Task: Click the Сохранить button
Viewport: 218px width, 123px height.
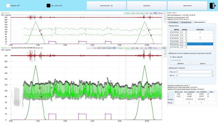Action: coord(147,5)
